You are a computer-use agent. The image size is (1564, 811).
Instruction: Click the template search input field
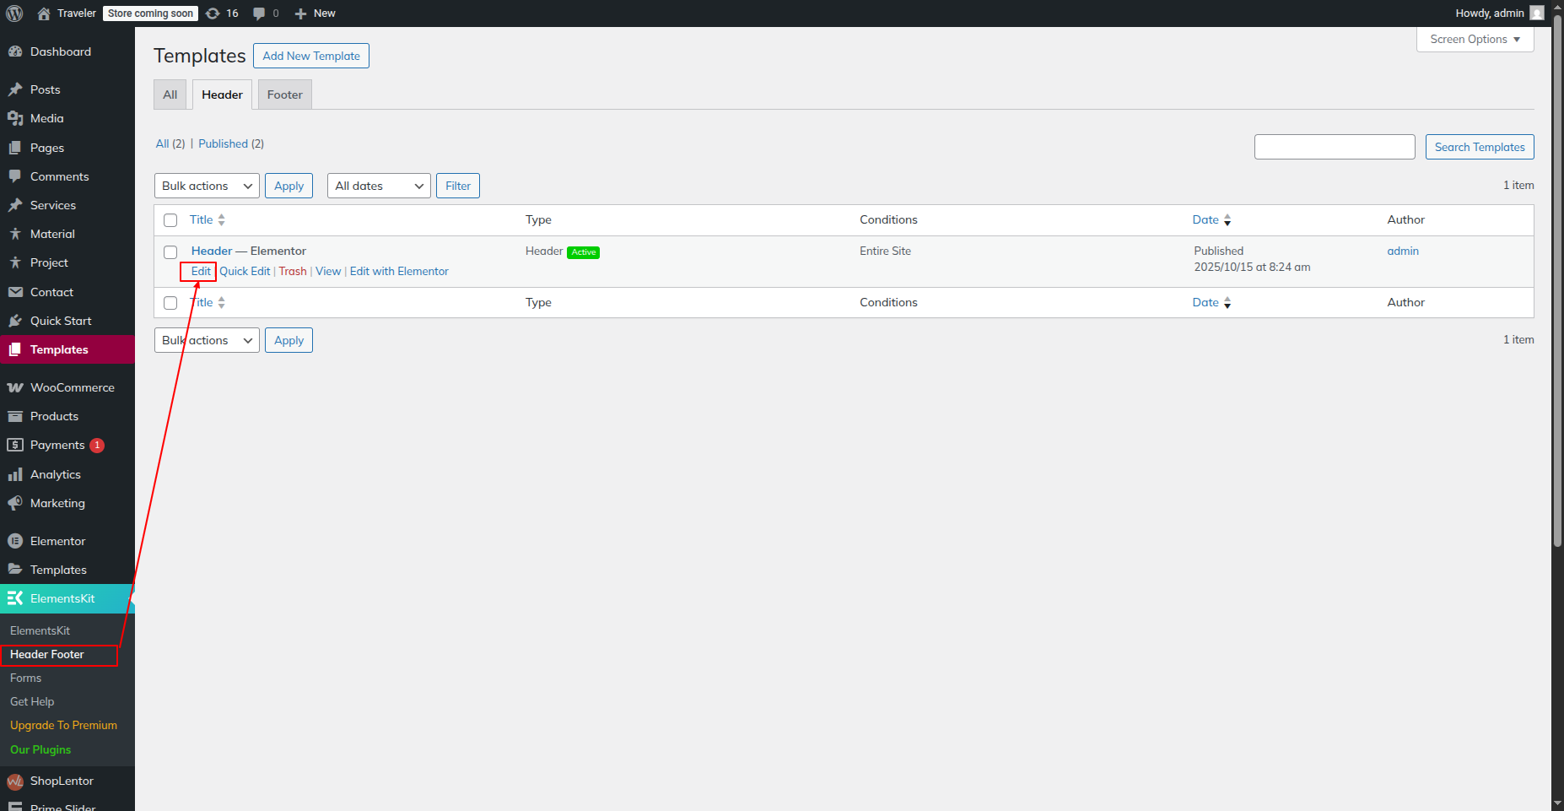pyautogui.click(x=1334, y=147)
